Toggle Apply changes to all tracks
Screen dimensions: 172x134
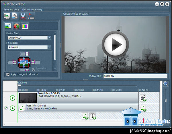pyautogui.click(x=8, y=75)
